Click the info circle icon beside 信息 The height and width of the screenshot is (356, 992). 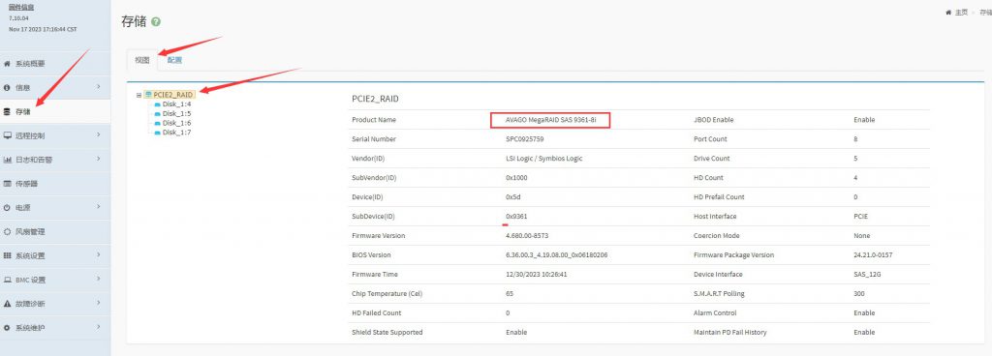(x=7, y=88)
